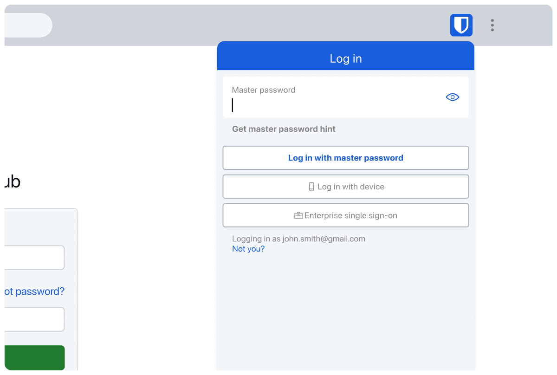The image size is (557, 375).
Task: Select Log in with device
Action: (x=345, y=187)
